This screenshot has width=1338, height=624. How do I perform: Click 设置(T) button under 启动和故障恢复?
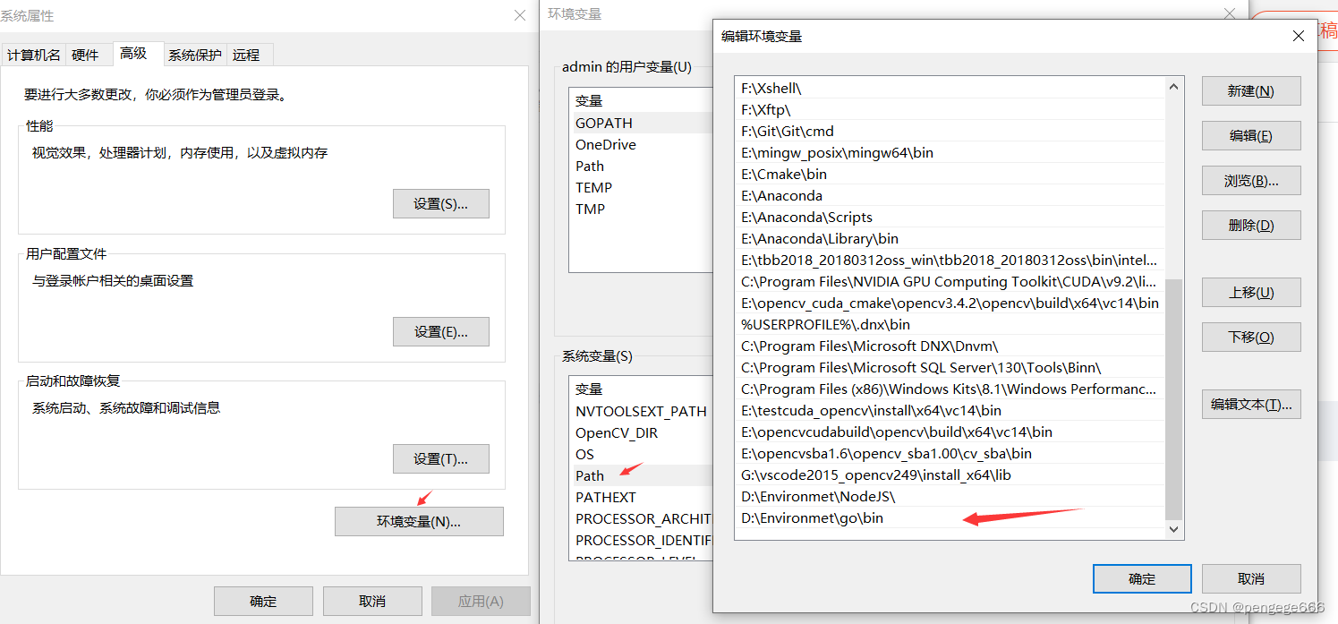click(x=441, y=458)
